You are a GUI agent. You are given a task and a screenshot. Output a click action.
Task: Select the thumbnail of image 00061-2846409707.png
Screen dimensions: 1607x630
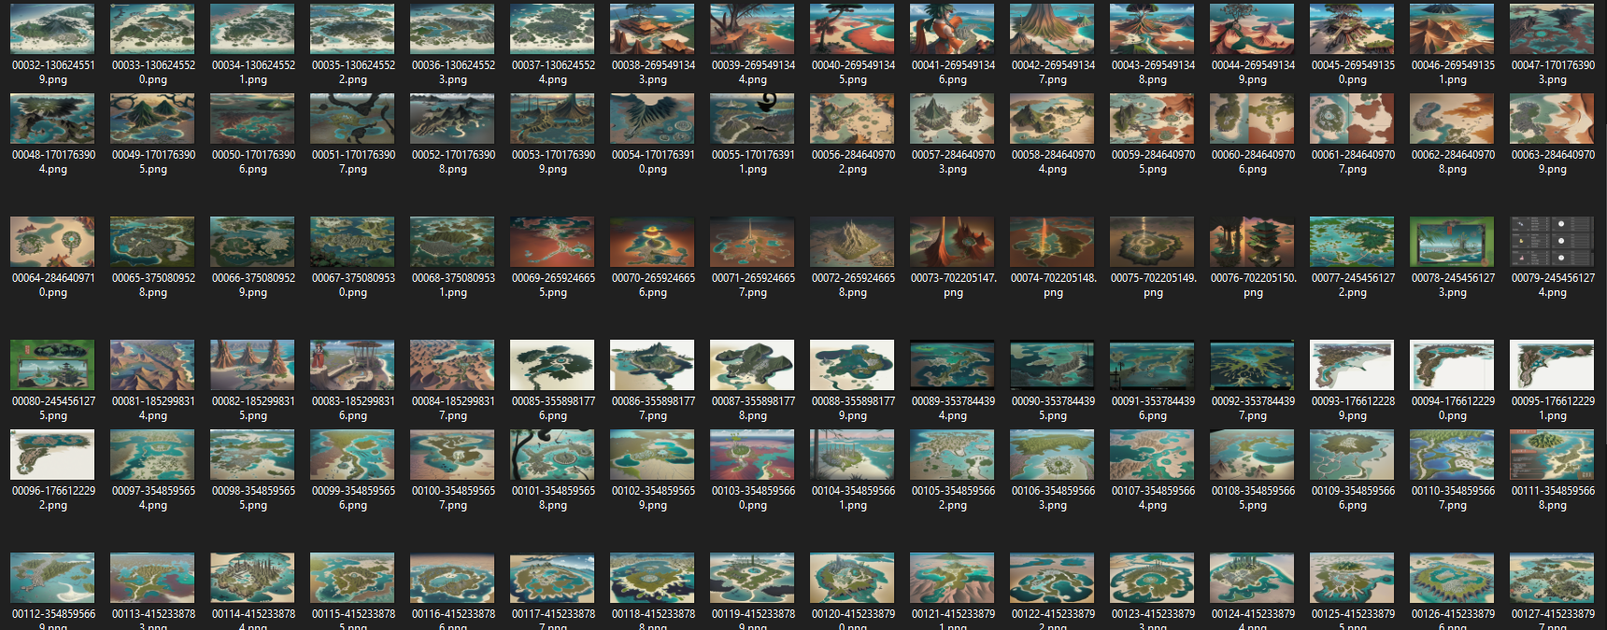tap(1352, 118)
